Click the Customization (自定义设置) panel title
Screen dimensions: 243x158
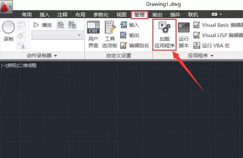(119, 55)
